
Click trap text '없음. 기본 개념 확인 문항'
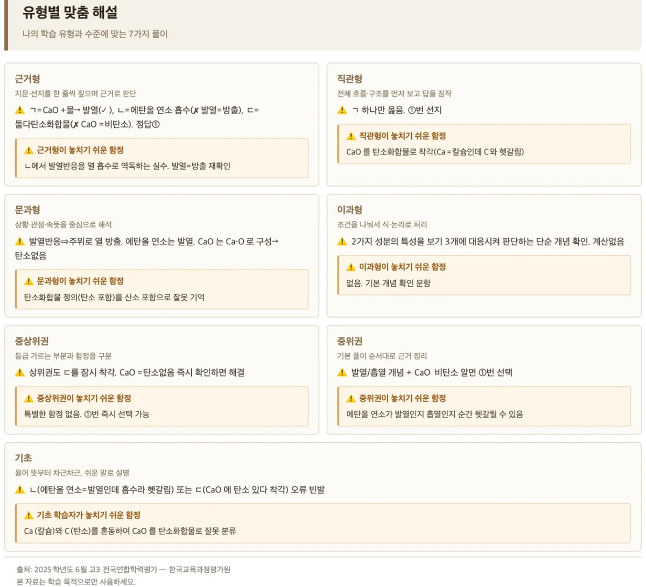click(388, 283)
